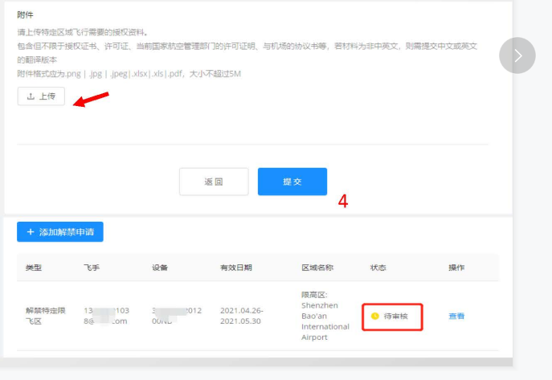The height and width of the screenshot is (380, 552).
Task: Click the 设备 column header
Action: click(160, 268)
